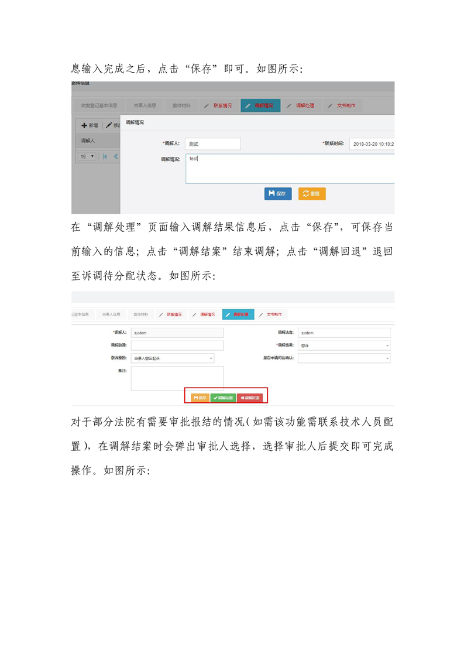Switch to 调解处理 tab in first screenshot
Screen dimensions: 464x657
tap(301, 105)
